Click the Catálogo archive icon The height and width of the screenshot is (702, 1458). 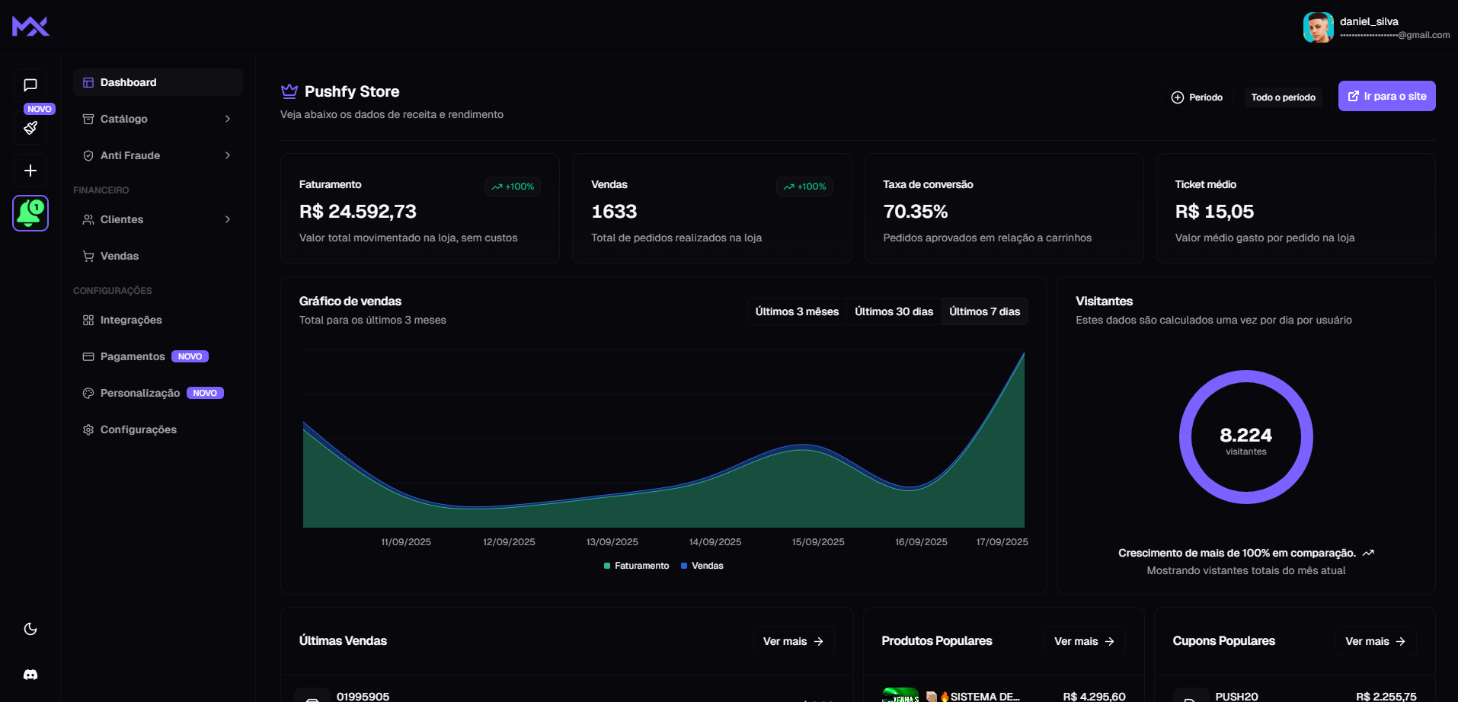click(88, 119)
